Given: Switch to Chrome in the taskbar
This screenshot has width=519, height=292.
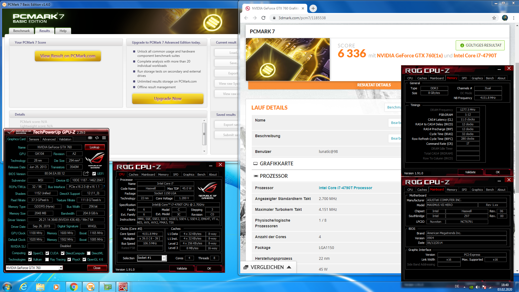Looking at the screenshot, I should pos(74,287).
